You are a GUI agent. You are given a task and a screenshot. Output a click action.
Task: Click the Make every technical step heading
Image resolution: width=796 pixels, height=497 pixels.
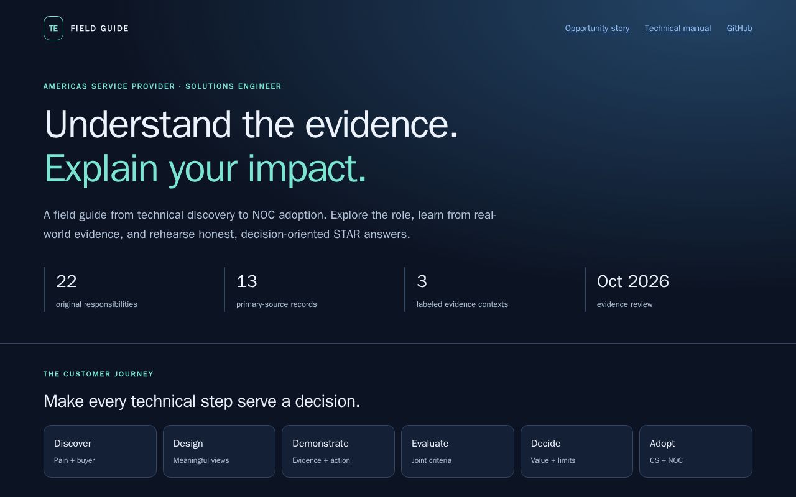point(202,401)
